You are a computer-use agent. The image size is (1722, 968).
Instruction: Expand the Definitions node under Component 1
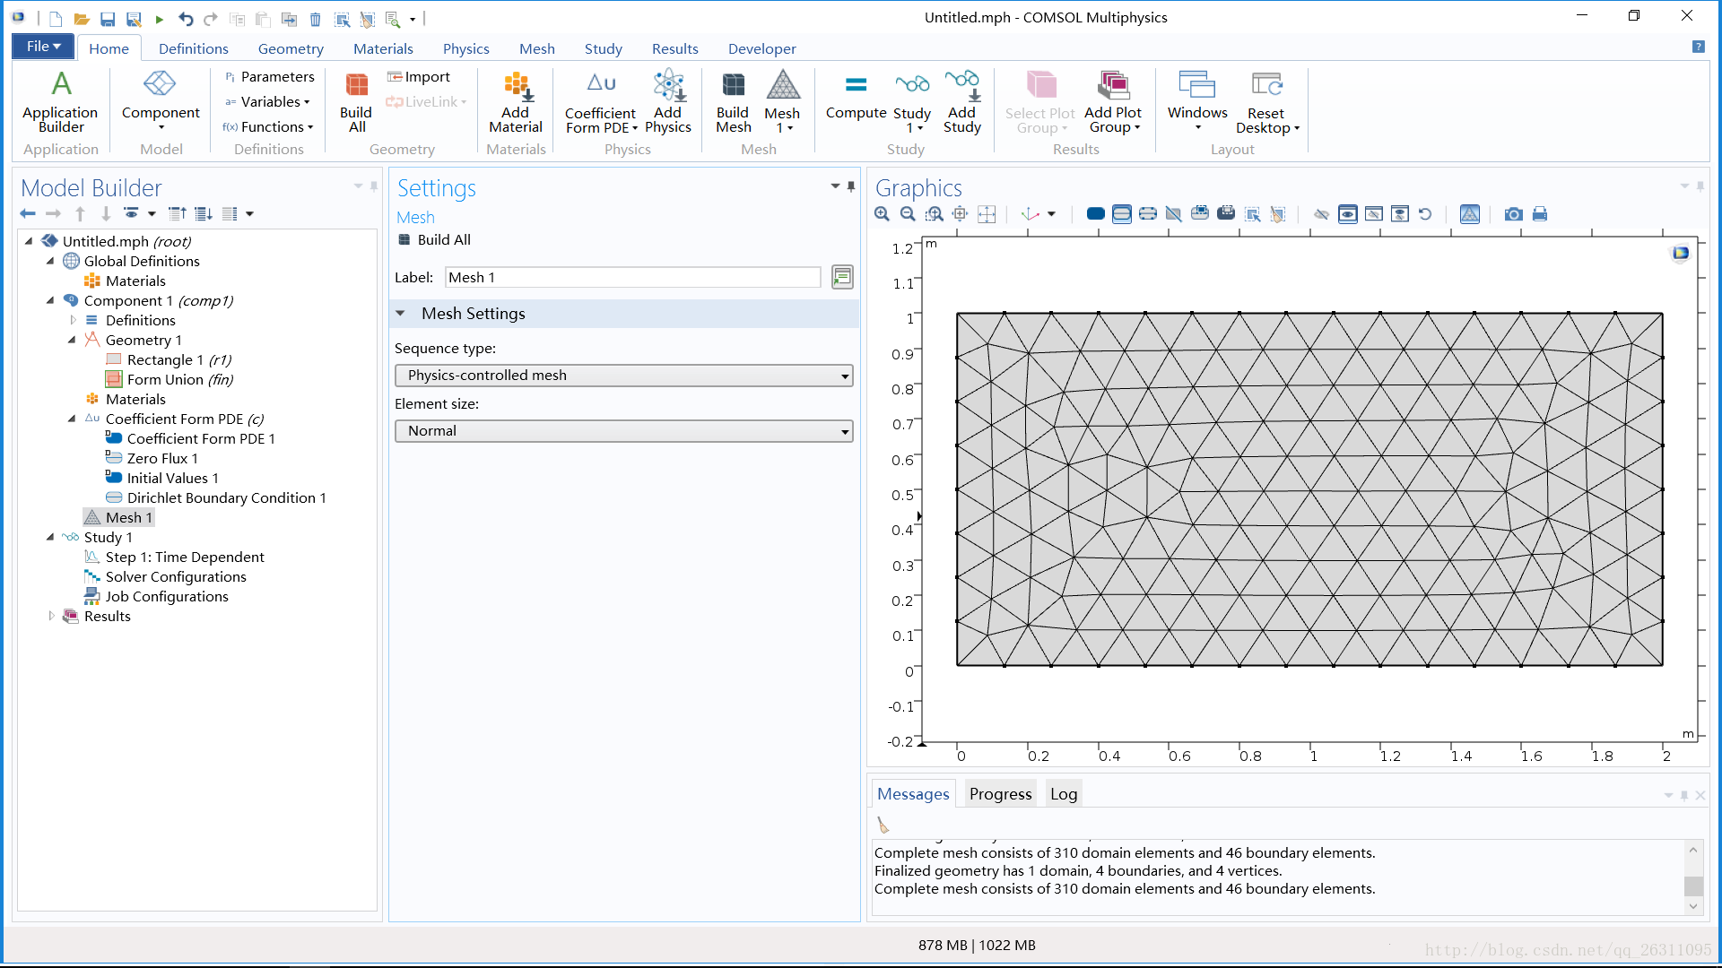[x=73, y=320]
